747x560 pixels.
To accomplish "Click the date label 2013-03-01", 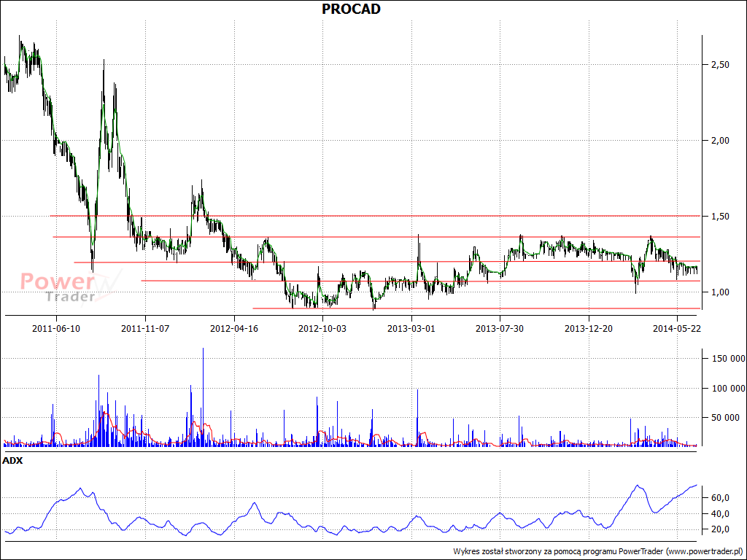I will pos(411,329).
